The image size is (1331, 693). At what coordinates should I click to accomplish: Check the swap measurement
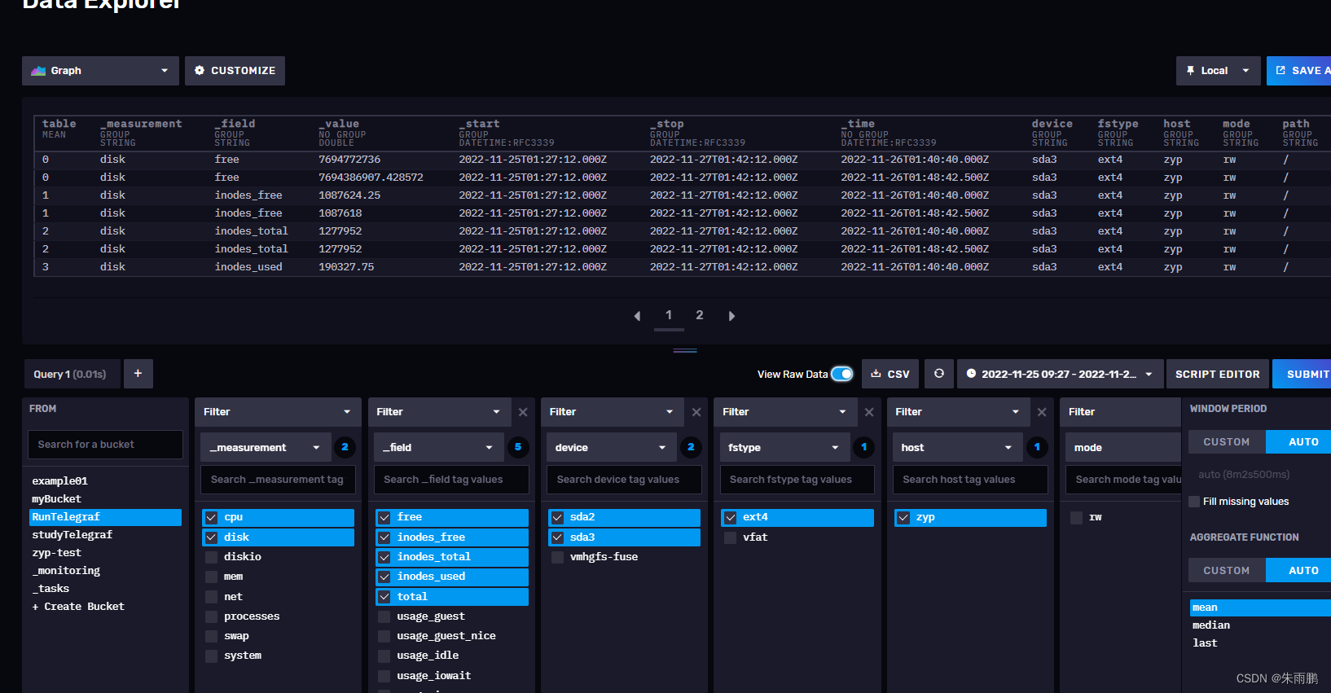point(278,636)
